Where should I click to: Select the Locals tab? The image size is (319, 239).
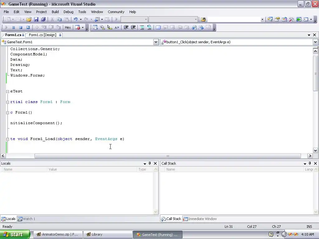coord(8,219)
